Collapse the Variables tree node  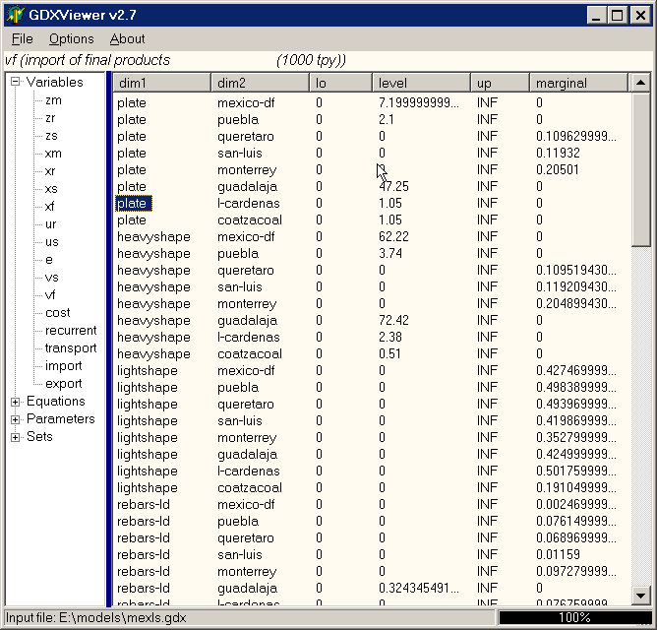click(16, 83)
